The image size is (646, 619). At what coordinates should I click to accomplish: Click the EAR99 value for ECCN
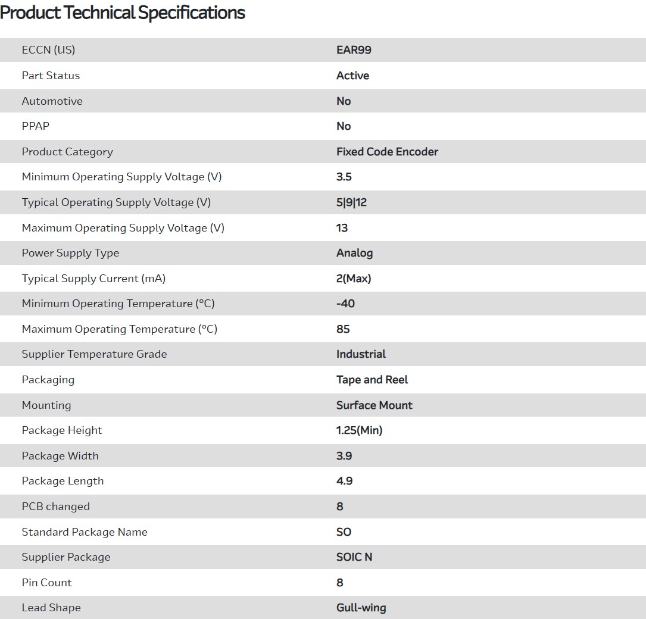coord(354,50)
